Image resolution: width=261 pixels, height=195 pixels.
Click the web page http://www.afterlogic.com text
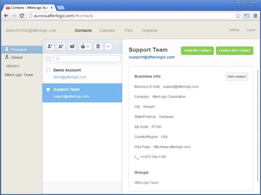click(x=172, y=147)
